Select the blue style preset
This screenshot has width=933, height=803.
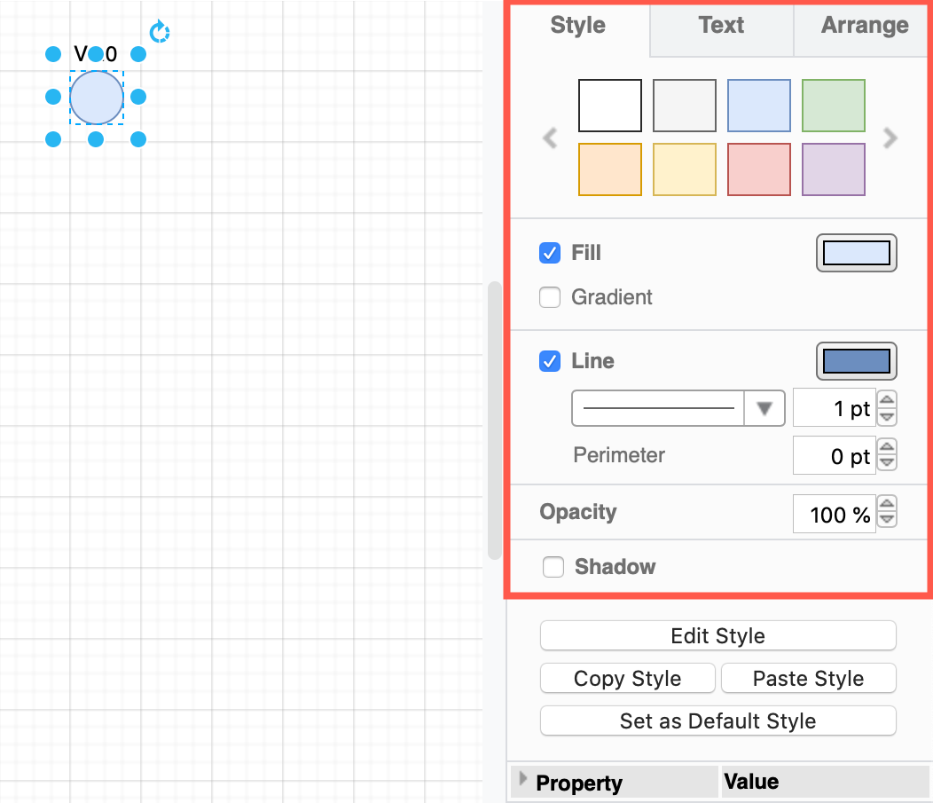pyautogui.click(x=758, y=105)
